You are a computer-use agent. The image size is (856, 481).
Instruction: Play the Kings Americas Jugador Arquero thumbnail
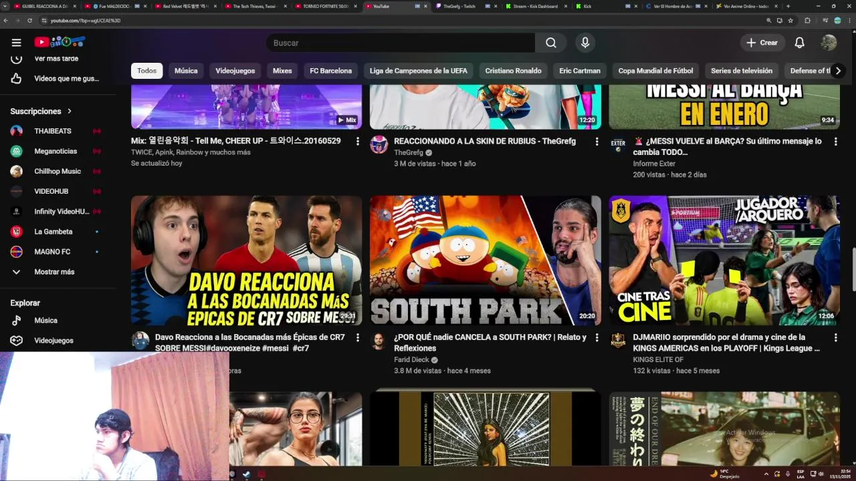click(724, 261)
